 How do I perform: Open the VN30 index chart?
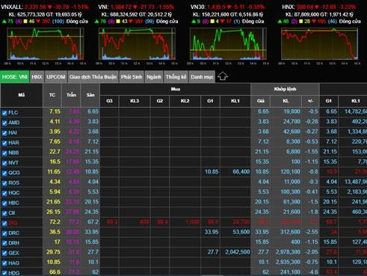click(228, 44)
